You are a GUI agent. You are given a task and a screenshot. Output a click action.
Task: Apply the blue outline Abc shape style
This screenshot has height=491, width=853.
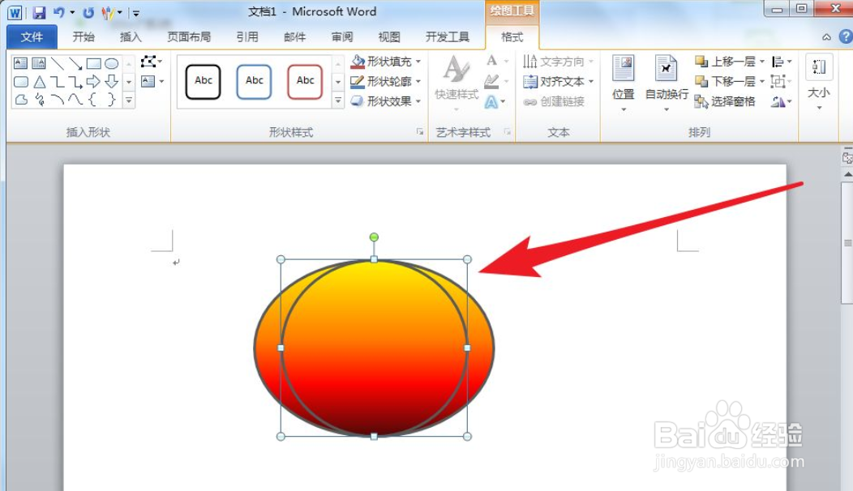pyautogui.click(x=254, y=82)
